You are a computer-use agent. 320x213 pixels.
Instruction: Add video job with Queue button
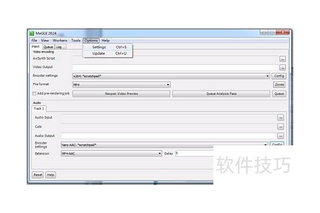click(279, 94)
